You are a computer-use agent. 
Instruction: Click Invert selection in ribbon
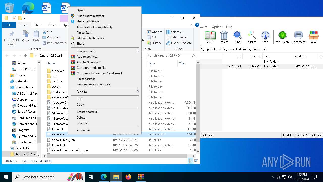[178, 43]
